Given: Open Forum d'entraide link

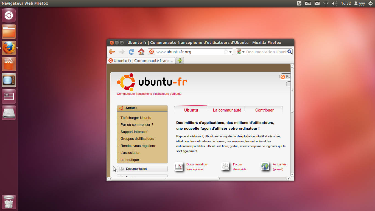Looking at the screenshot, I should [x=240, y=167].
